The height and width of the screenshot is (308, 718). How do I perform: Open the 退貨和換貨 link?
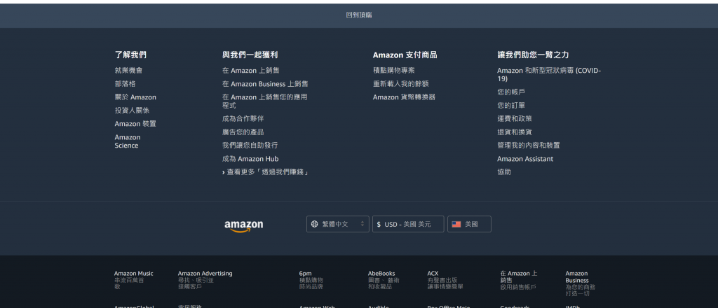pos(515,132)
